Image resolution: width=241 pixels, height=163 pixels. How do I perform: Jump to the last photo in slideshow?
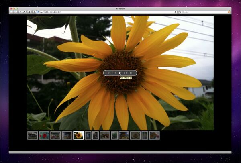131,73
